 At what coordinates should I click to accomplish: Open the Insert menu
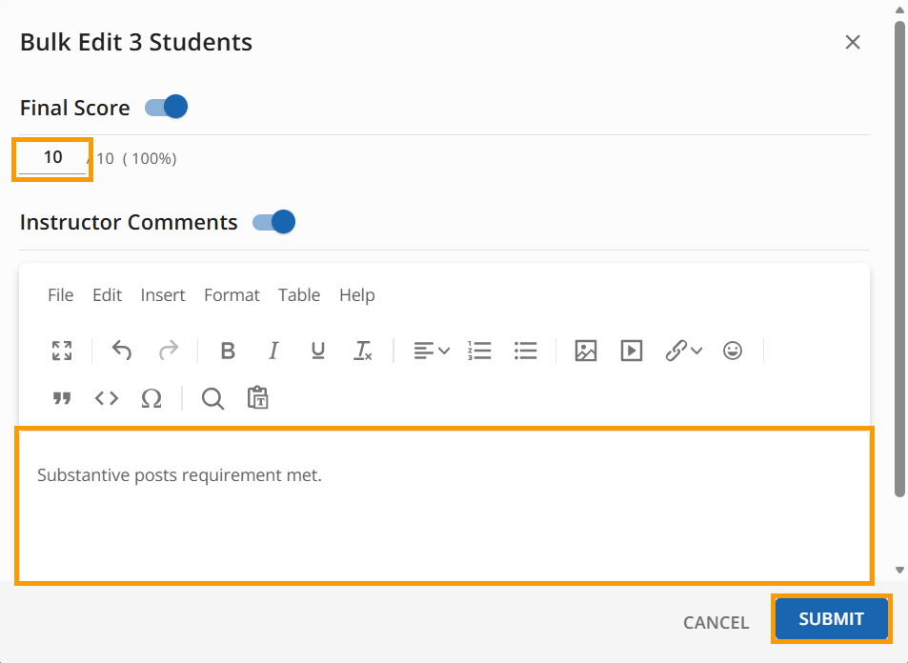pyautogui.click(x=163, y=295)
